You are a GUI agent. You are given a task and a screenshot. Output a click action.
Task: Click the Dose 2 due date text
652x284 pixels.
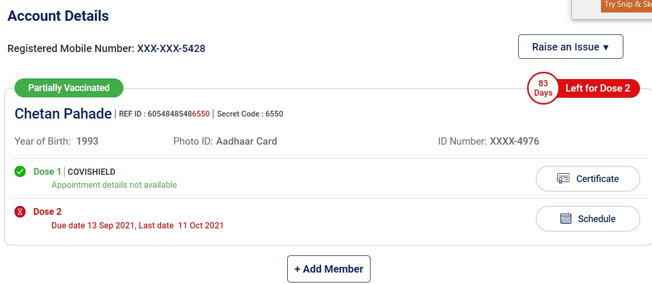point(137,225)
